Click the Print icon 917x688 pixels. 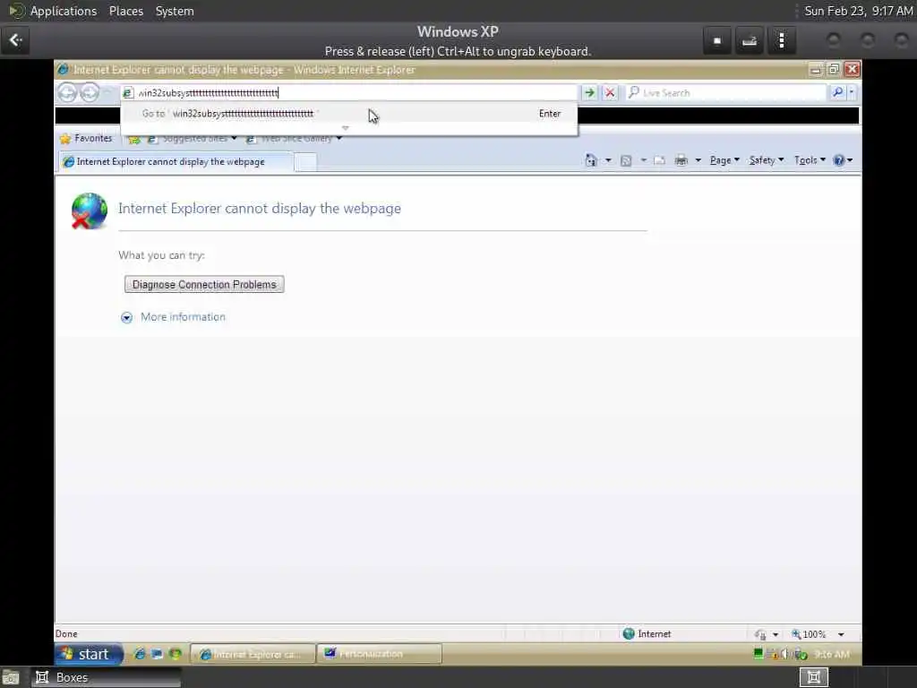click(681, 160)
